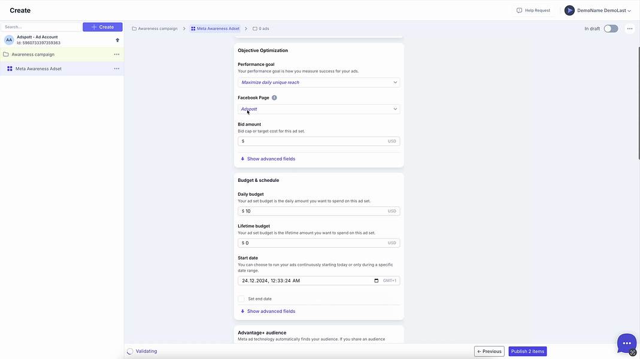The width and height of the screenshot is (640, 359).
Task: Click the AA account avatar
Action: [x=9, y=40]
